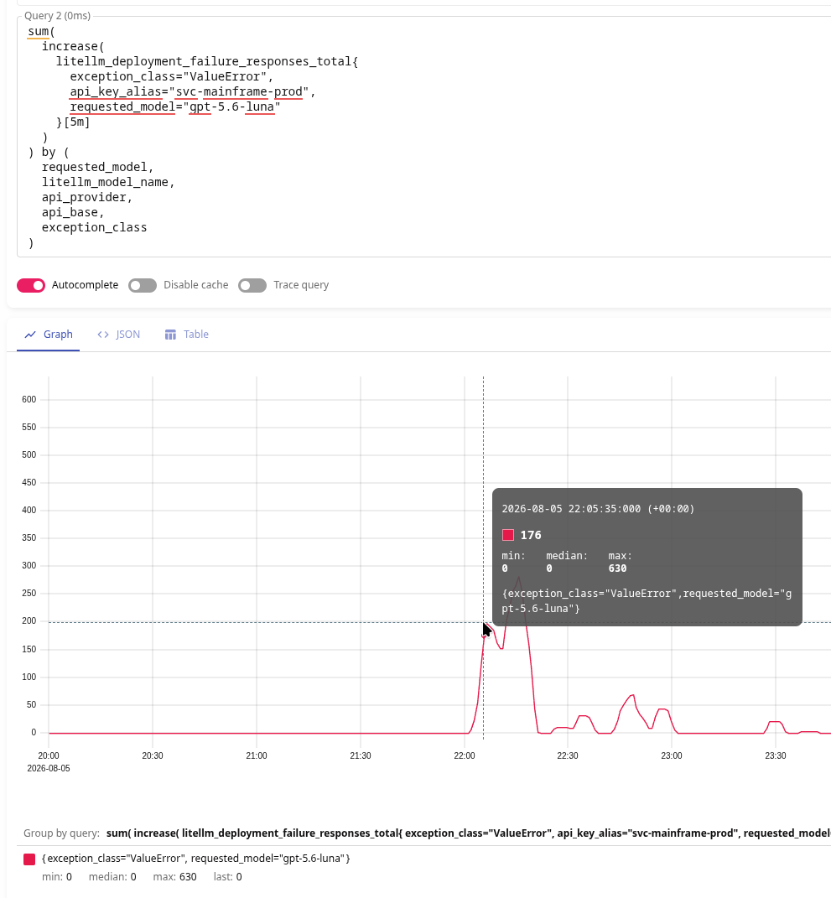
Task: Switch to the Graph tab
Action: (48, 335)
